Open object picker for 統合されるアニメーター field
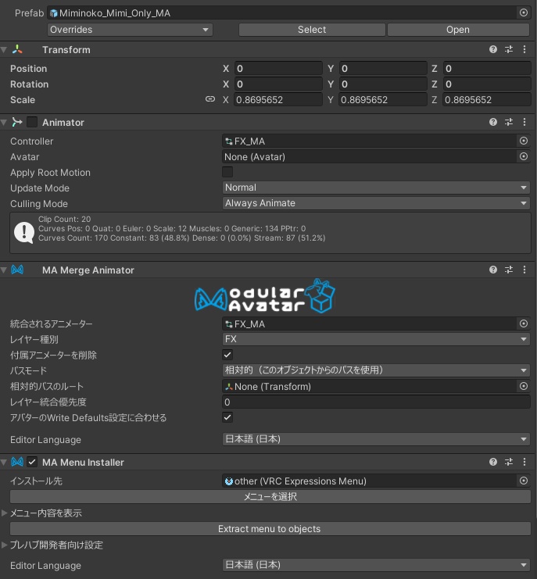Screen dimensions: 537x579 tap(524, 323)
